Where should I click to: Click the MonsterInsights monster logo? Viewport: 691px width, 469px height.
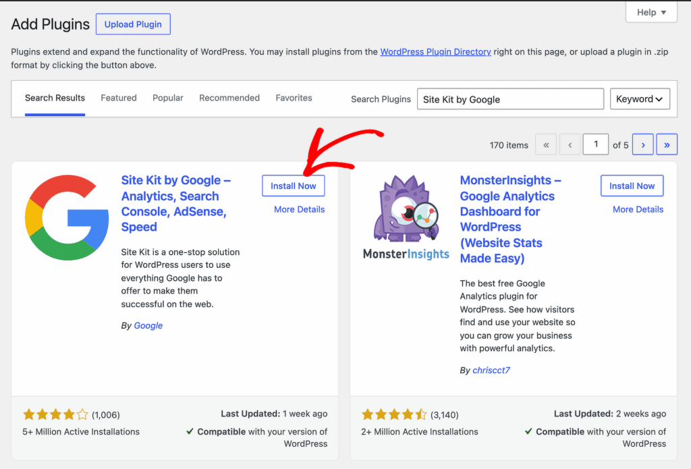click(x=406, y=217)
